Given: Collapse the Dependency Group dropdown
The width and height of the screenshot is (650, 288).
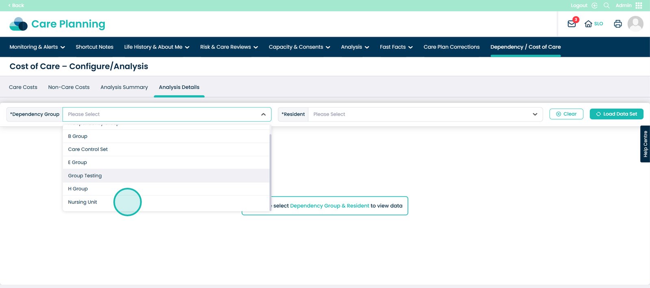Looking at the screenshot, I should pos(263,114).
